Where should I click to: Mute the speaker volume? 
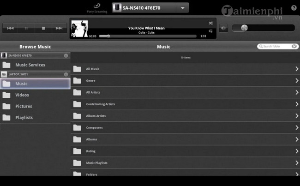point(223,28)
